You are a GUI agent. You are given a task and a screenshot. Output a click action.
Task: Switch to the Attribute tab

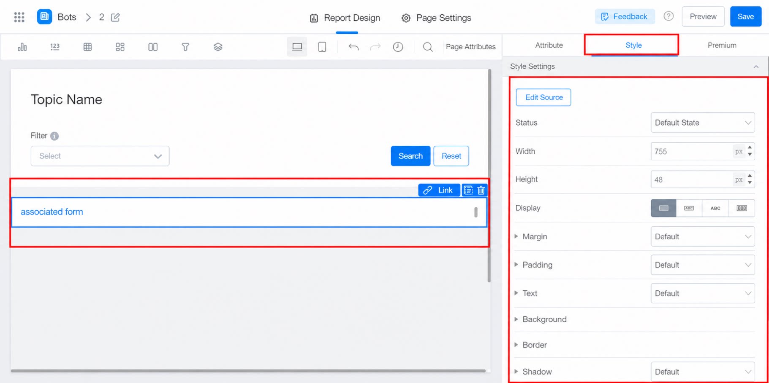pyautogui.click(x=549, y=45)
